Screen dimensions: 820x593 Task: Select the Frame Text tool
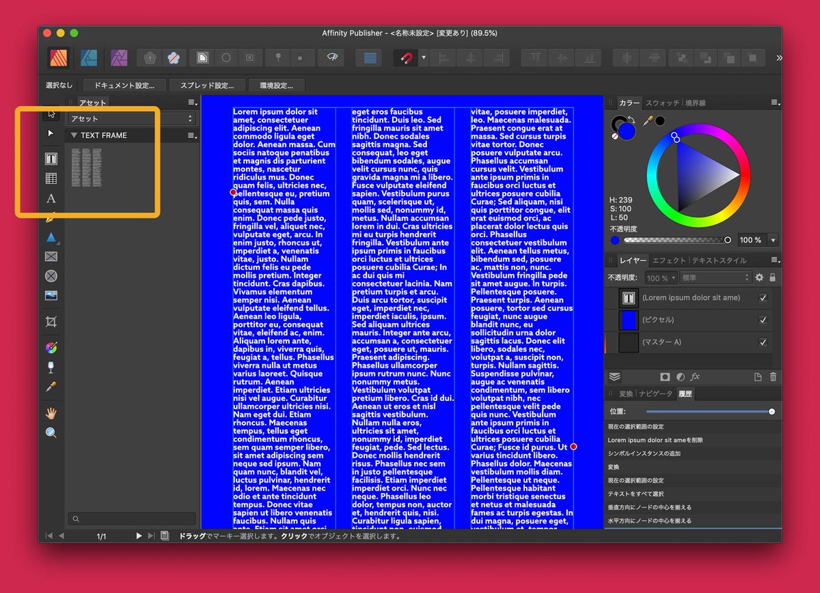click(x=51, y=158)
